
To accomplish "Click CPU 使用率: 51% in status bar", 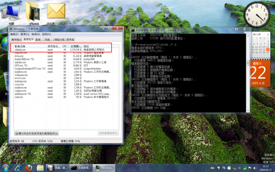I will tap(42, 141).
